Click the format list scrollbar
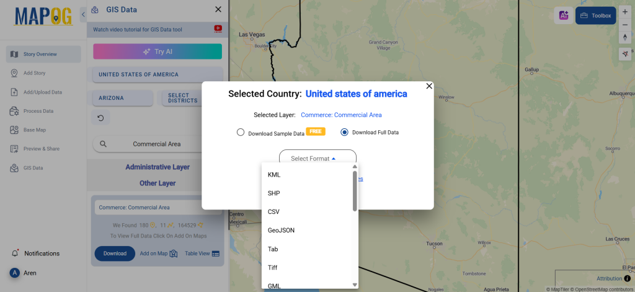635x292 pixels. 355,191
